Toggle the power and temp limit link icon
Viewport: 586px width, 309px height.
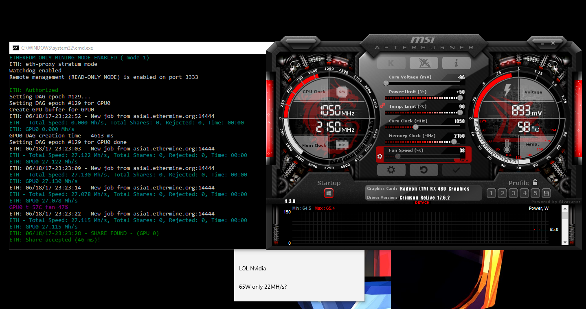[382, 105]
